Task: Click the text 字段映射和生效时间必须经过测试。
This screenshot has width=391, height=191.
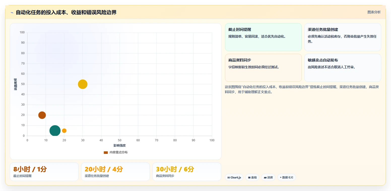Action: (x=254, y=67)
